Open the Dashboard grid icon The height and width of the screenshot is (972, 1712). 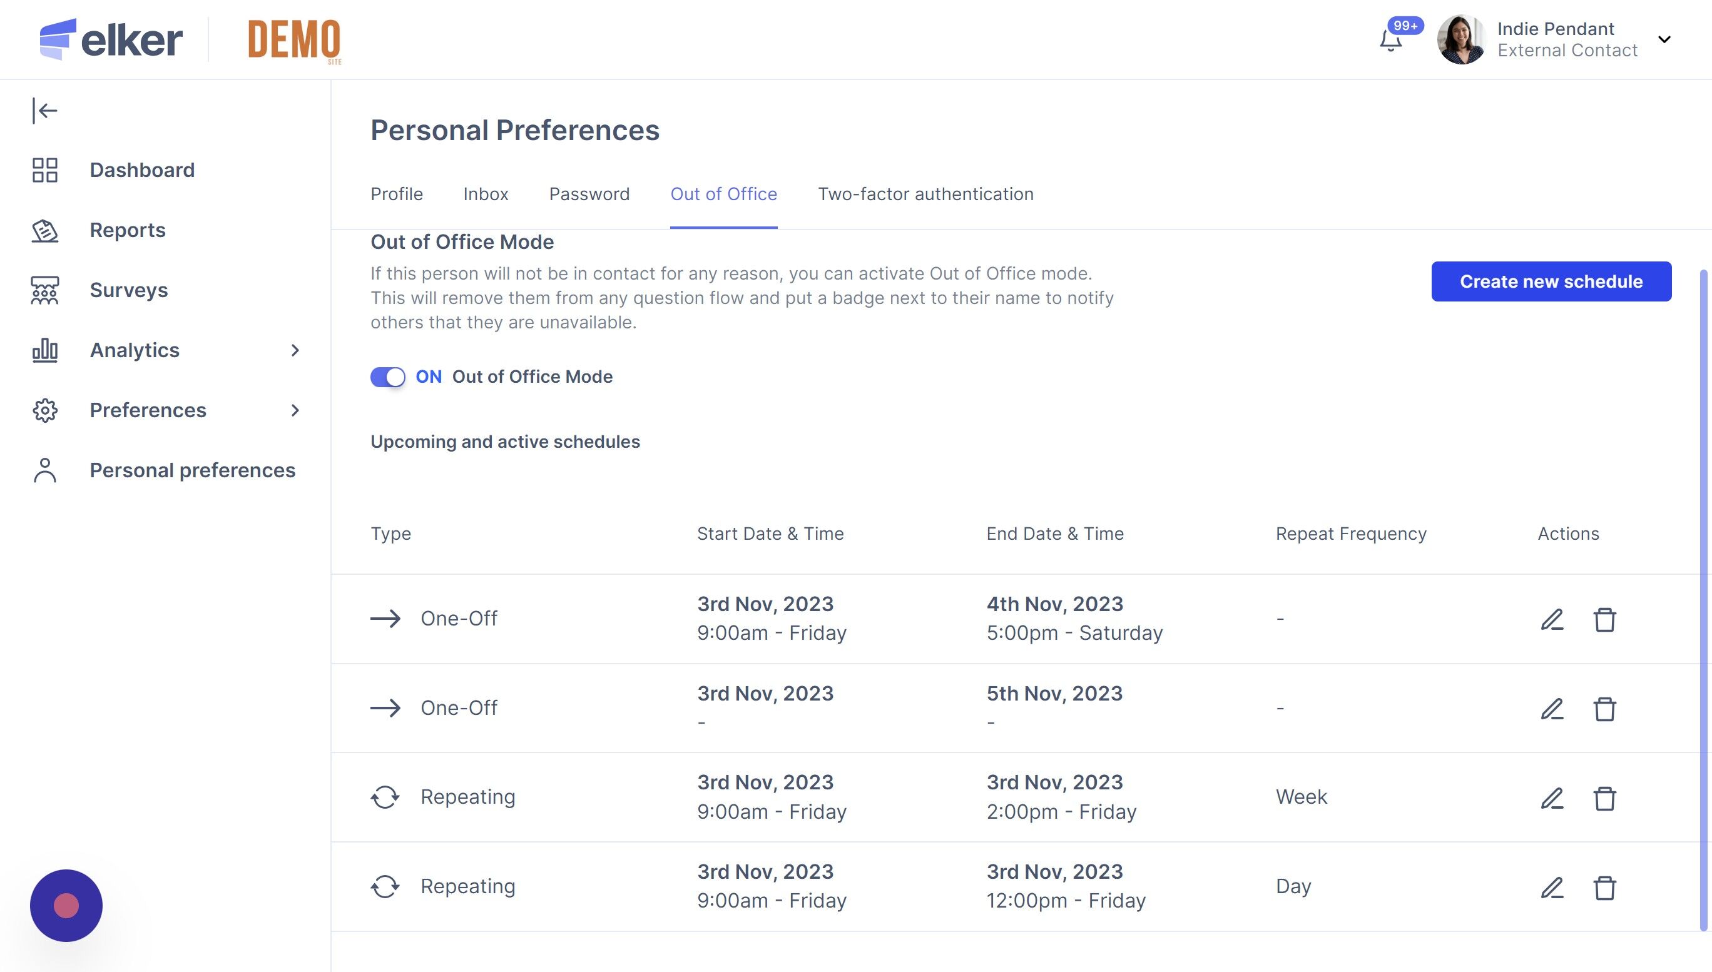(44, 170)
